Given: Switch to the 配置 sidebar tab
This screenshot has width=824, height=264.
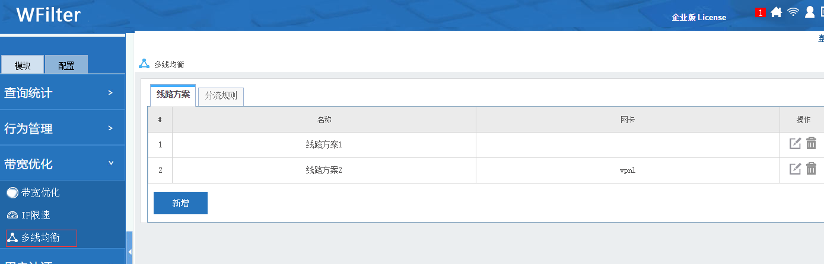Looking at the screenshot, I should click(66, 65).
